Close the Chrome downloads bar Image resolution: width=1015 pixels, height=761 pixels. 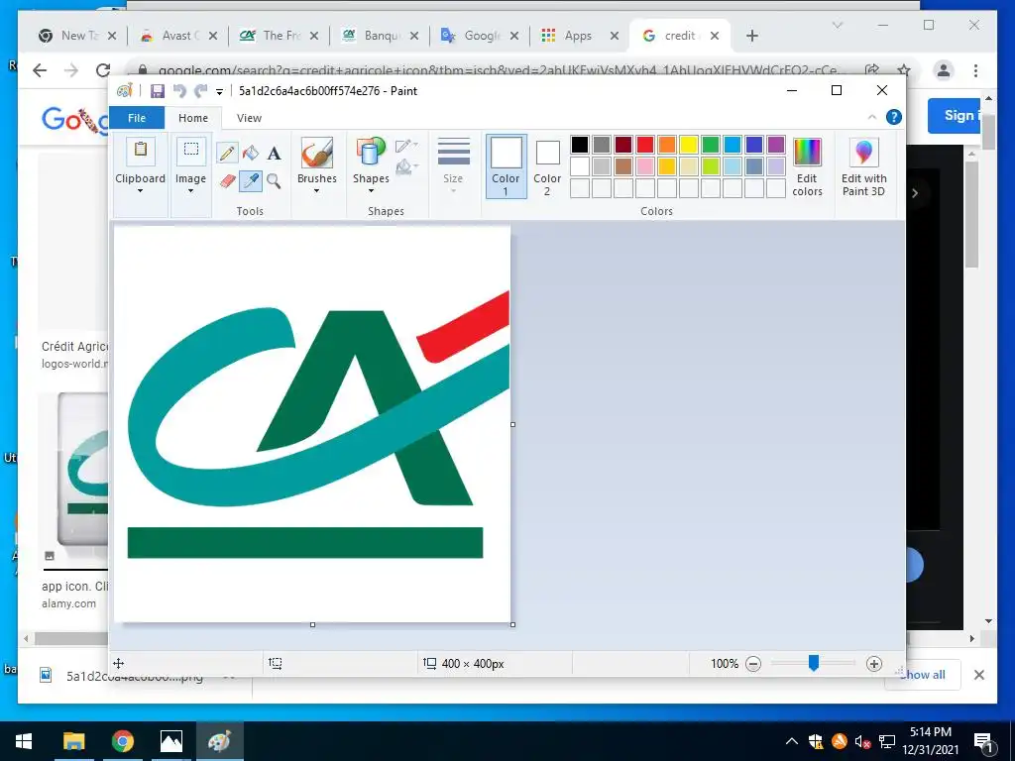coord(978,675)
